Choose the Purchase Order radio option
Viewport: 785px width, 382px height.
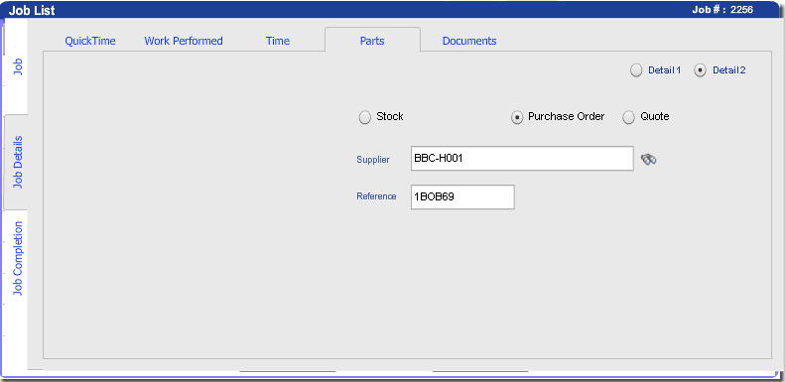pos(517,118)
